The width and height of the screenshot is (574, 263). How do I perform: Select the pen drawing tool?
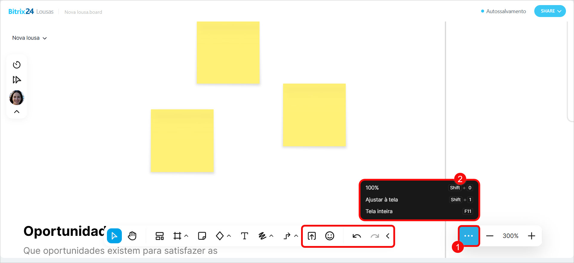[x=262, y=236]
